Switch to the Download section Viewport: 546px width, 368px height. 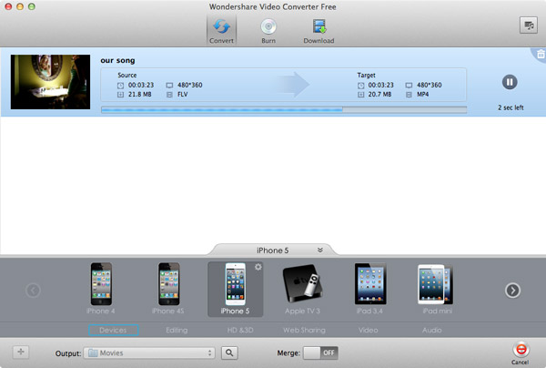318,31
